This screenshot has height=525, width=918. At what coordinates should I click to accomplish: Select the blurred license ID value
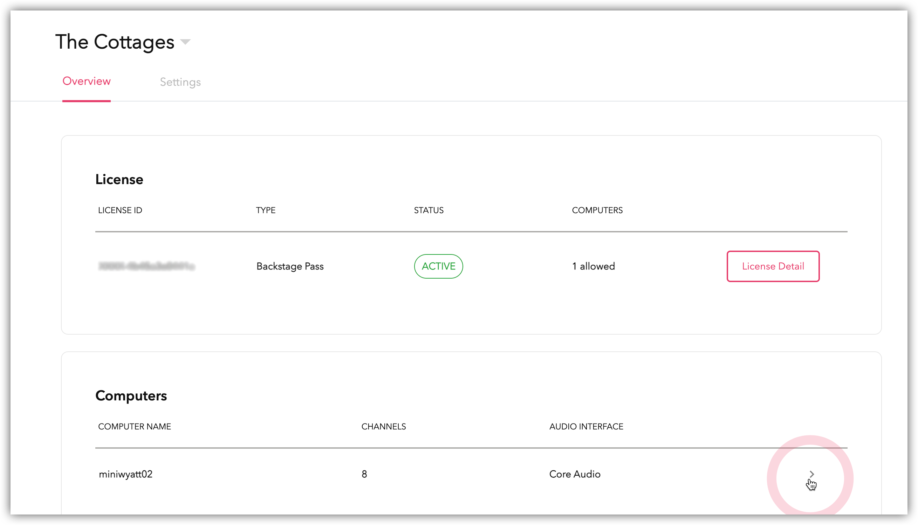click(146, 266)
